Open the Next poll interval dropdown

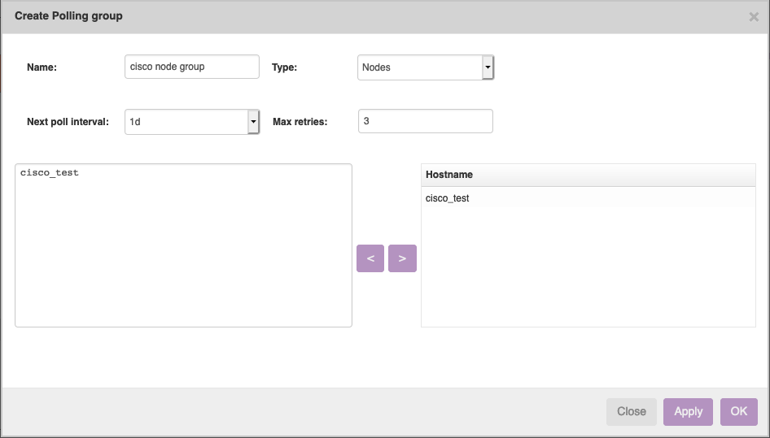tap(192, 122)
